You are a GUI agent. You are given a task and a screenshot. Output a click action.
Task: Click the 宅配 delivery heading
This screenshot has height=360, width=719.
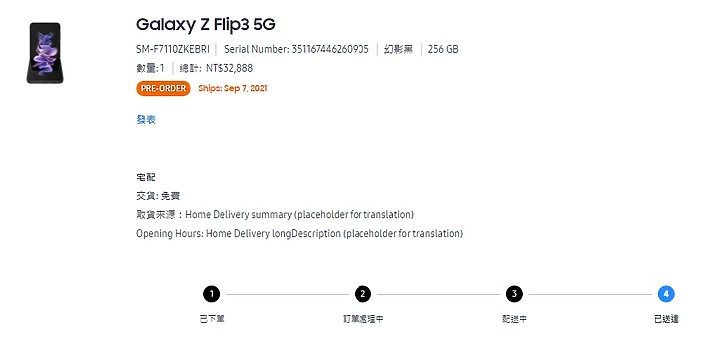[x=146, y=178]
